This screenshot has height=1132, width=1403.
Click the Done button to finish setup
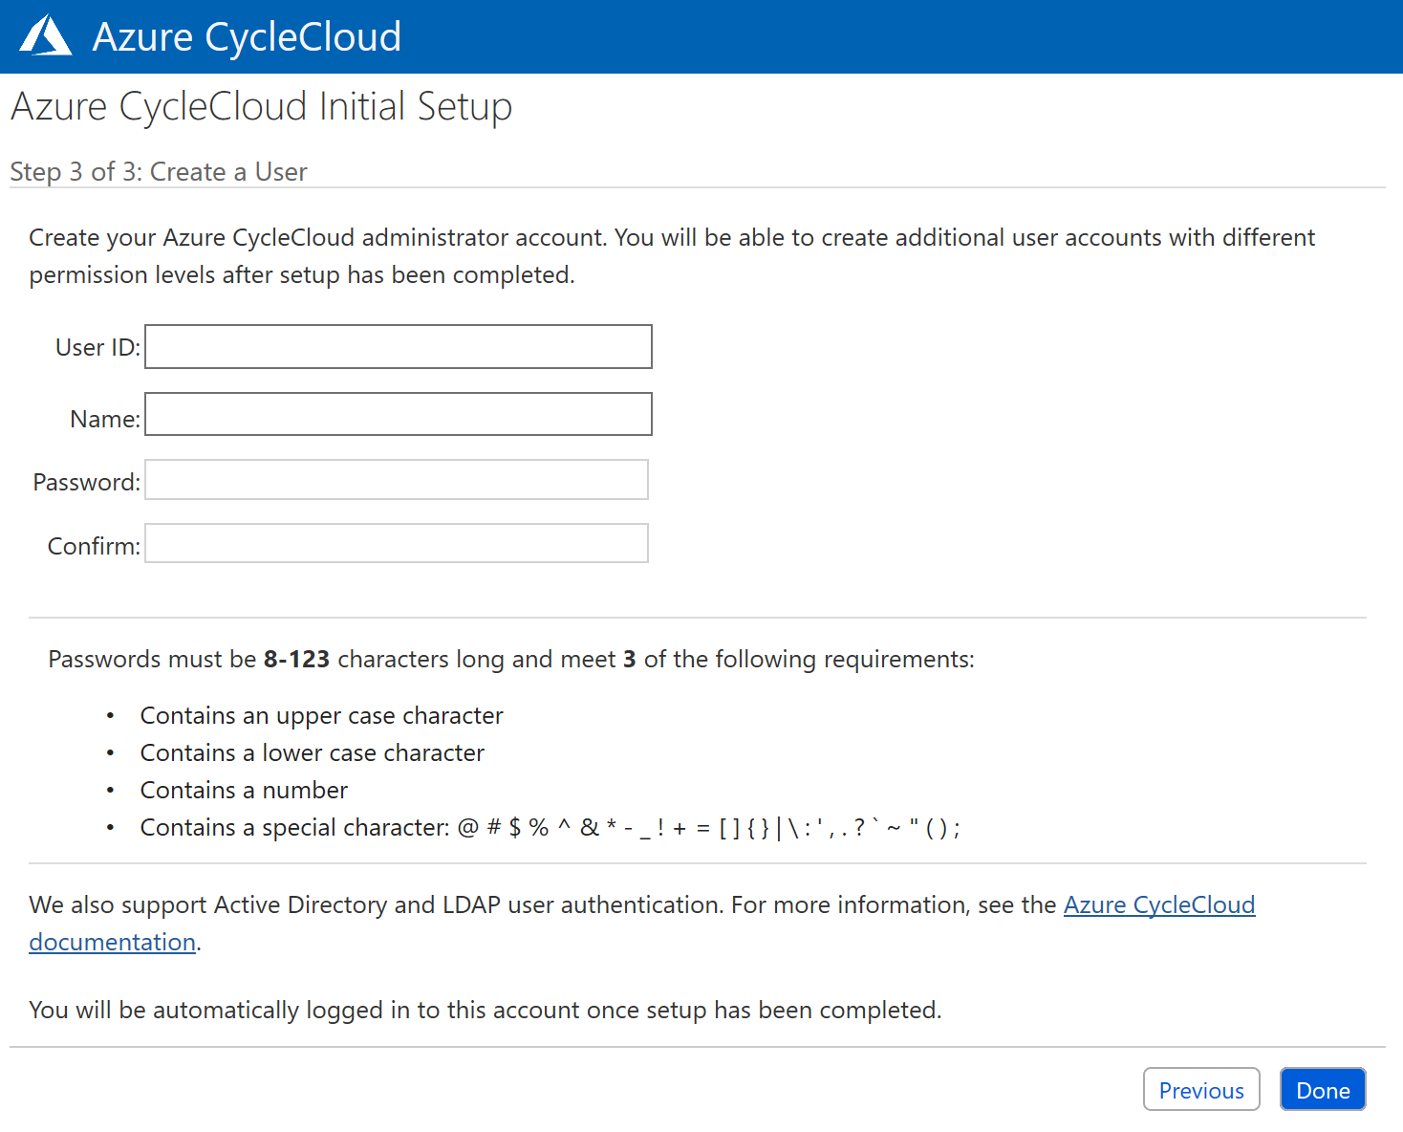[1323, 1089]
